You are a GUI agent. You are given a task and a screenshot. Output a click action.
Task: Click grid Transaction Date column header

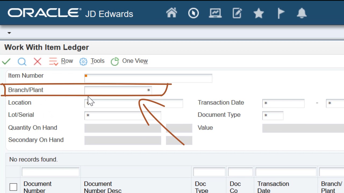273,187
